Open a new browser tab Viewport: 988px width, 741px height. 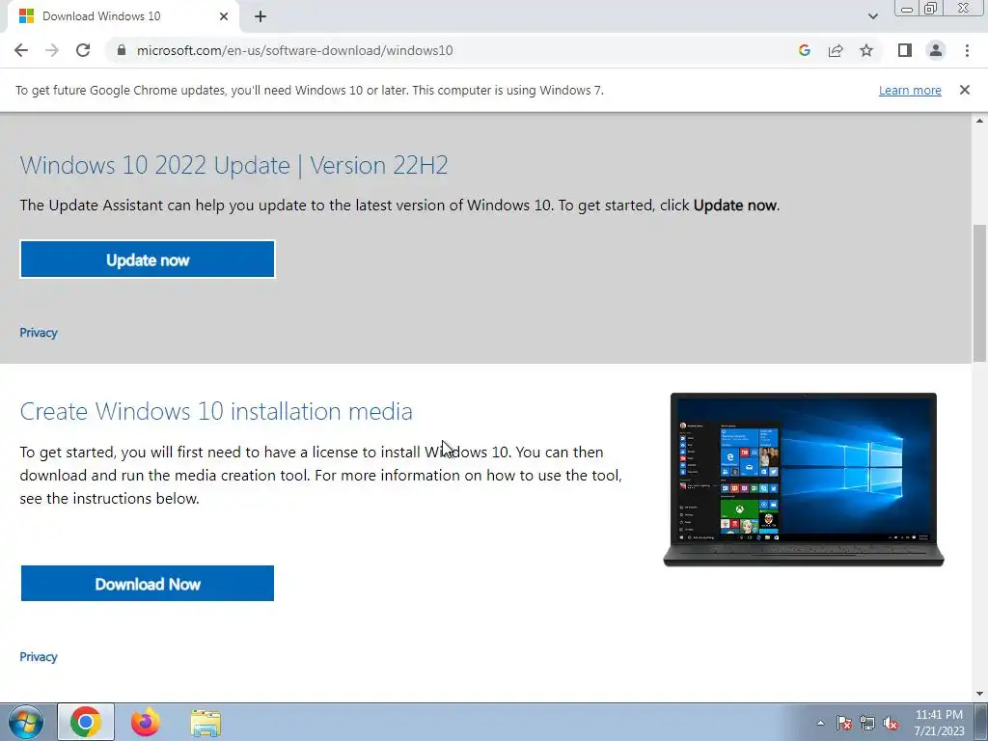(x=261, y=16)
